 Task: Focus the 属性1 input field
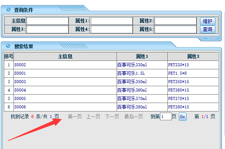(112, 21)
